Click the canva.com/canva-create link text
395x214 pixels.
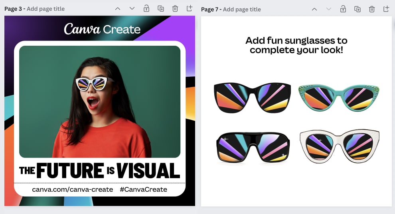pyautogui.click(x=73, y=189)
